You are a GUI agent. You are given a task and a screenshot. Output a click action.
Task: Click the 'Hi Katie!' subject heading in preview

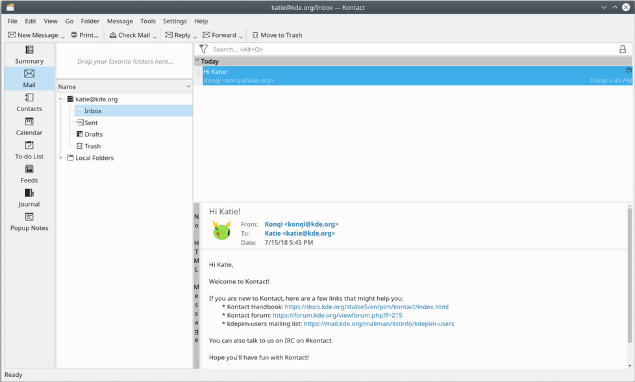coord(225,211)
